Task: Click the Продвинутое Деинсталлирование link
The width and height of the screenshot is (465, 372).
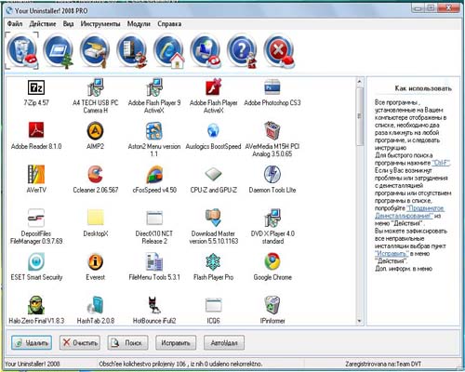Action: (x=410, y=212)
